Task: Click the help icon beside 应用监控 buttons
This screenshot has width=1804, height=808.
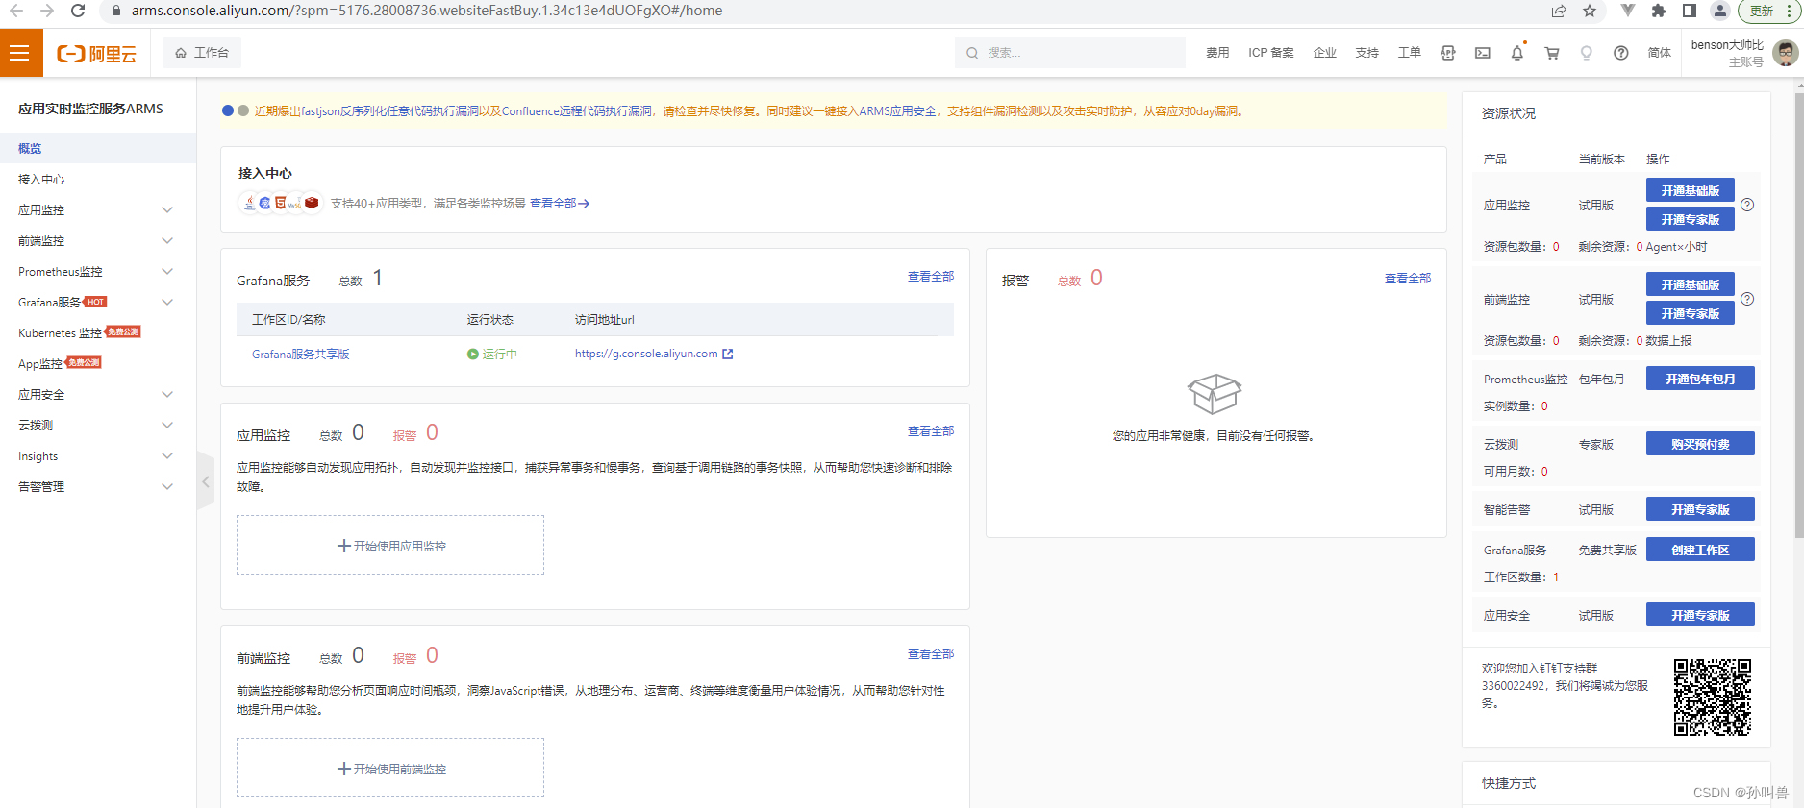Action: click(x=1747, y=205)
